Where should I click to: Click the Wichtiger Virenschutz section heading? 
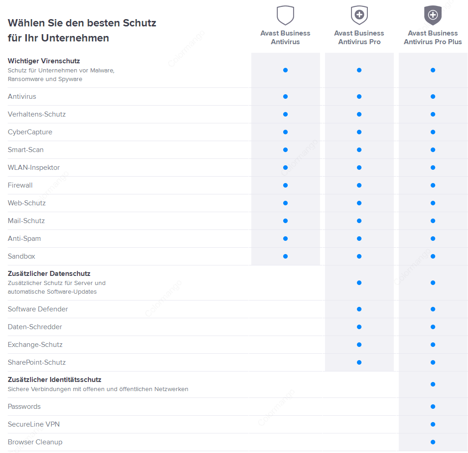click(x=44, y=61)
